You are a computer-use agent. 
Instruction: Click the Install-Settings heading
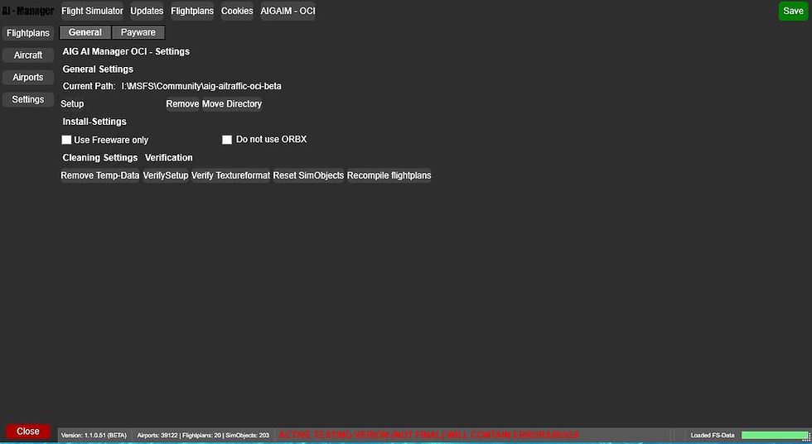coord(94,122)
